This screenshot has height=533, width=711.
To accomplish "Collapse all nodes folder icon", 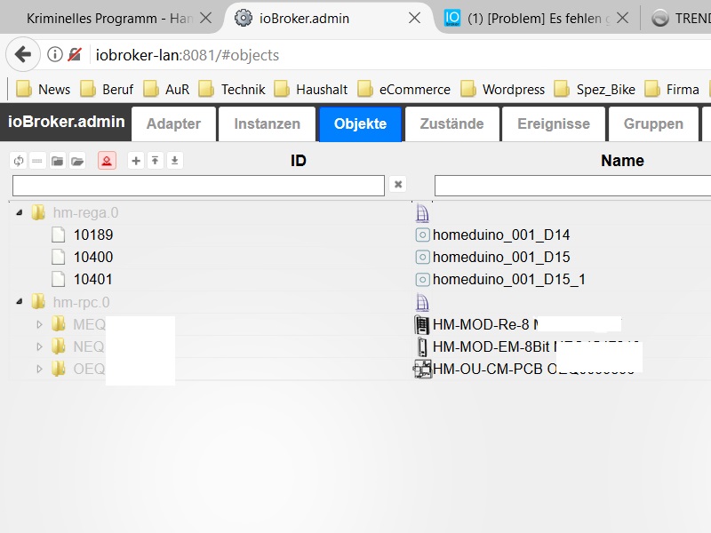I will [x=57, y=161].
